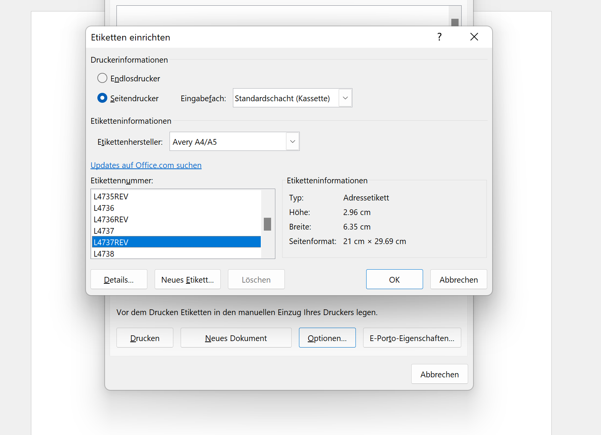Open the Updates auf Office.com suchen link
Viewport: 601px width, 435px height.
pos(146,165)
